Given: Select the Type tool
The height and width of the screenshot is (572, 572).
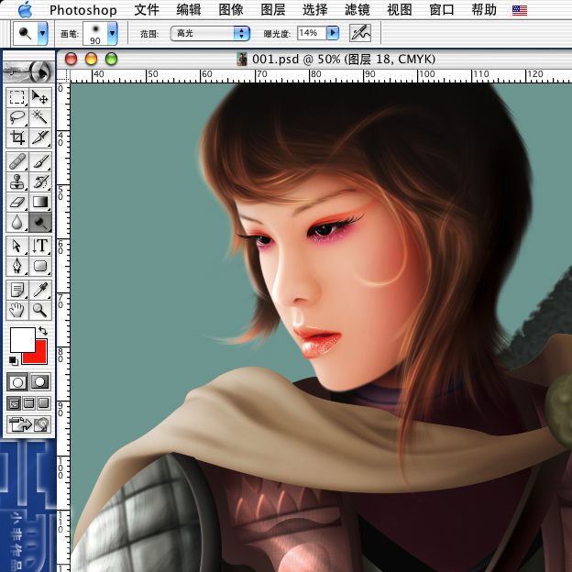Looking at the screenshot, I should pos(40,246).
